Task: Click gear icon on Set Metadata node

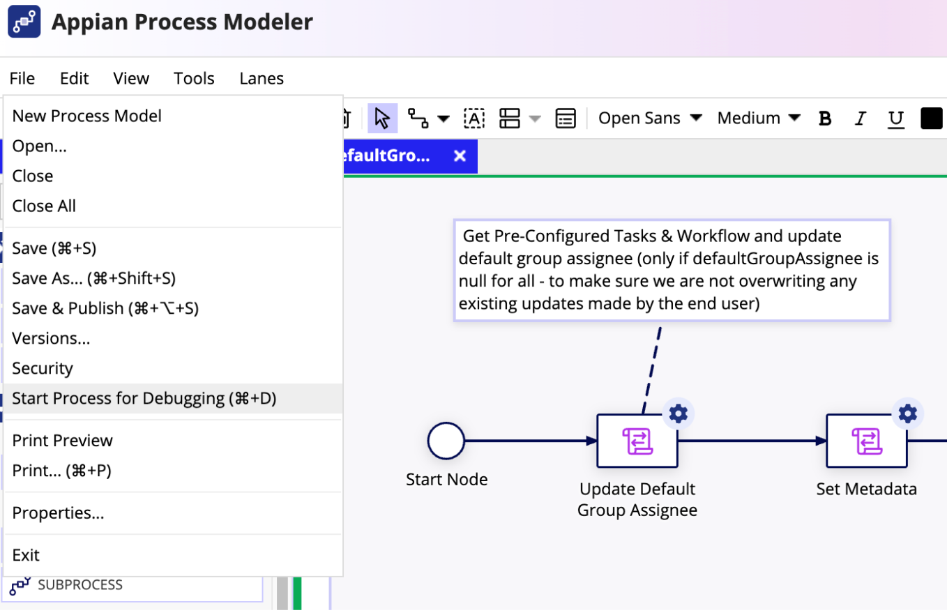Action: (x=907, y=414)
